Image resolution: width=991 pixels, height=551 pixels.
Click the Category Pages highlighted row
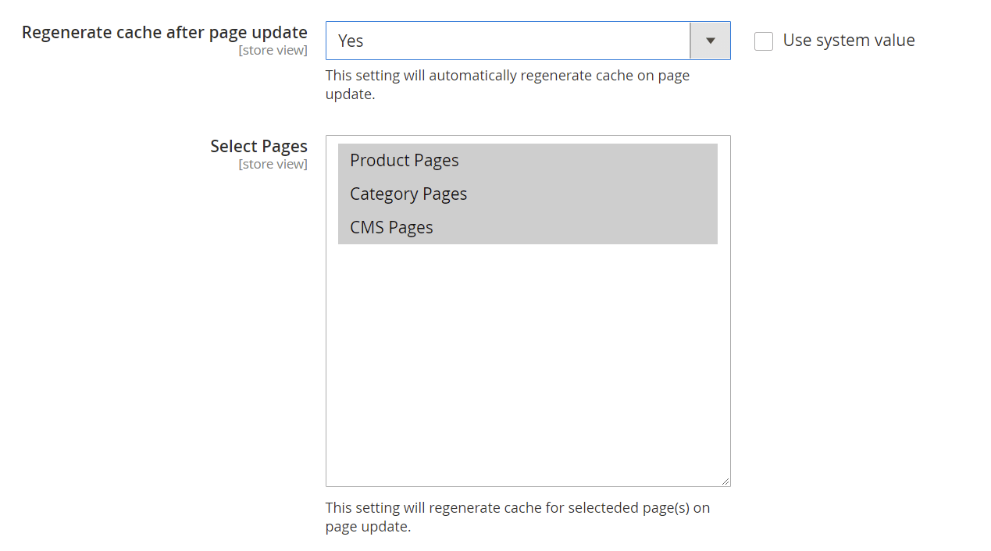[408, 194]
